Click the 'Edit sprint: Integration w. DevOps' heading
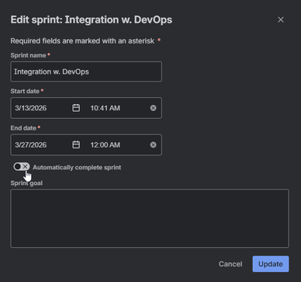Screen dimensions: 301x282 click(92, 20)
